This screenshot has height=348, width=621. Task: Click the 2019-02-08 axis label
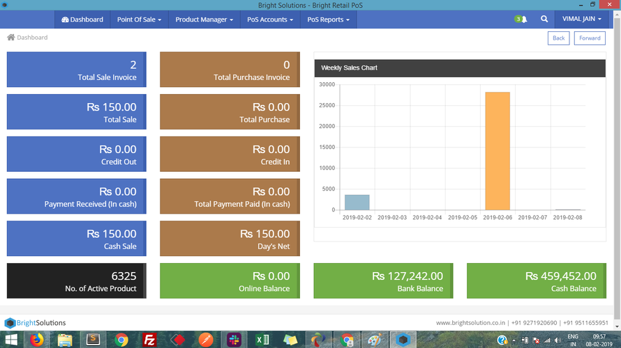pos(567,217)
